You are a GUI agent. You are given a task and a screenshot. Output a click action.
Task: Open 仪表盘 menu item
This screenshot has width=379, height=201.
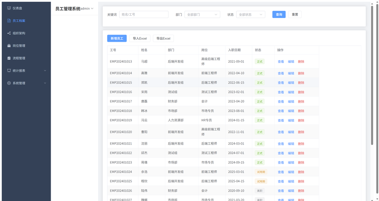(27, 8)
